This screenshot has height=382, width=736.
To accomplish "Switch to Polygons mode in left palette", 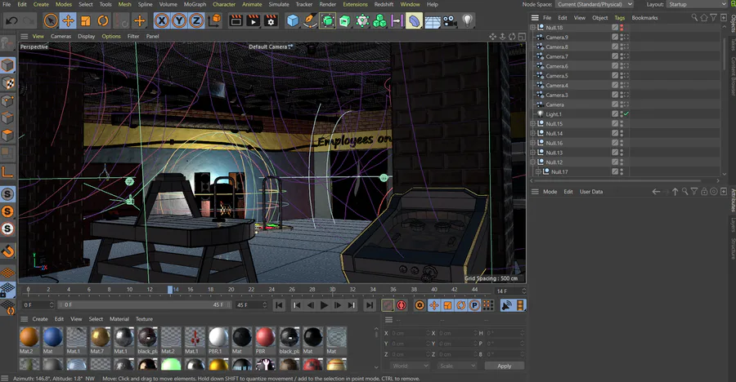I will click(x=7, y=135).
